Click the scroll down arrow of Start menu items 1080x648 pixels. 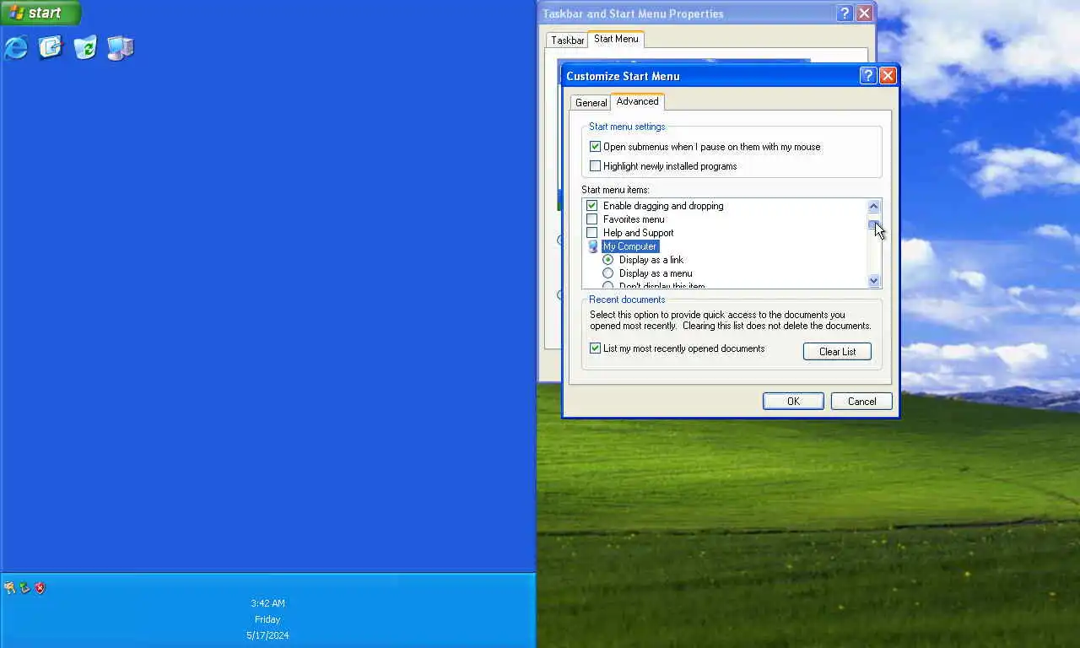(873, 281)
